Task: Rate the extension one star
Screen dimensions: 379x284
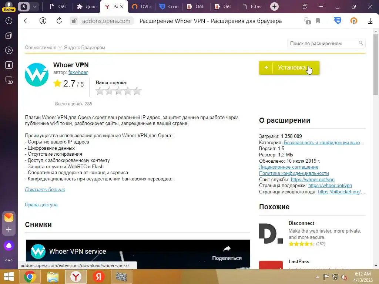Action: click(100, 91)
